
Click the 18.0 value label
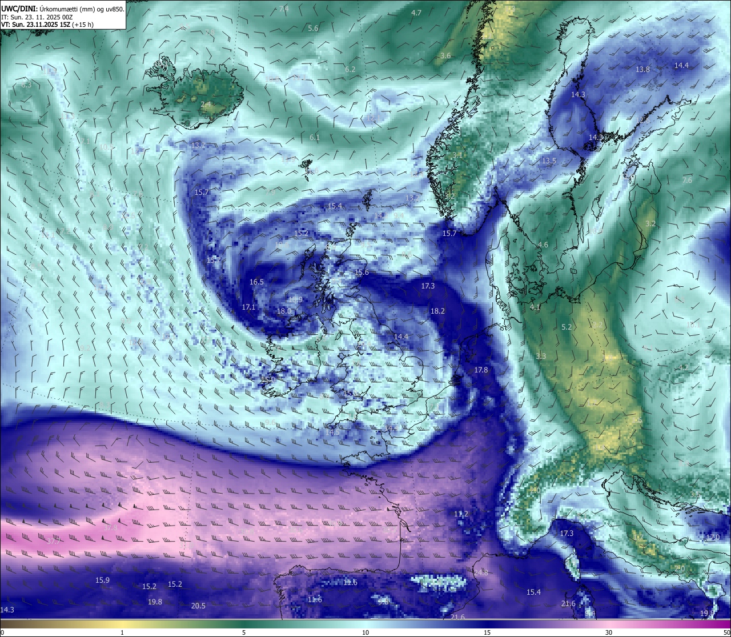pos(284,311)
